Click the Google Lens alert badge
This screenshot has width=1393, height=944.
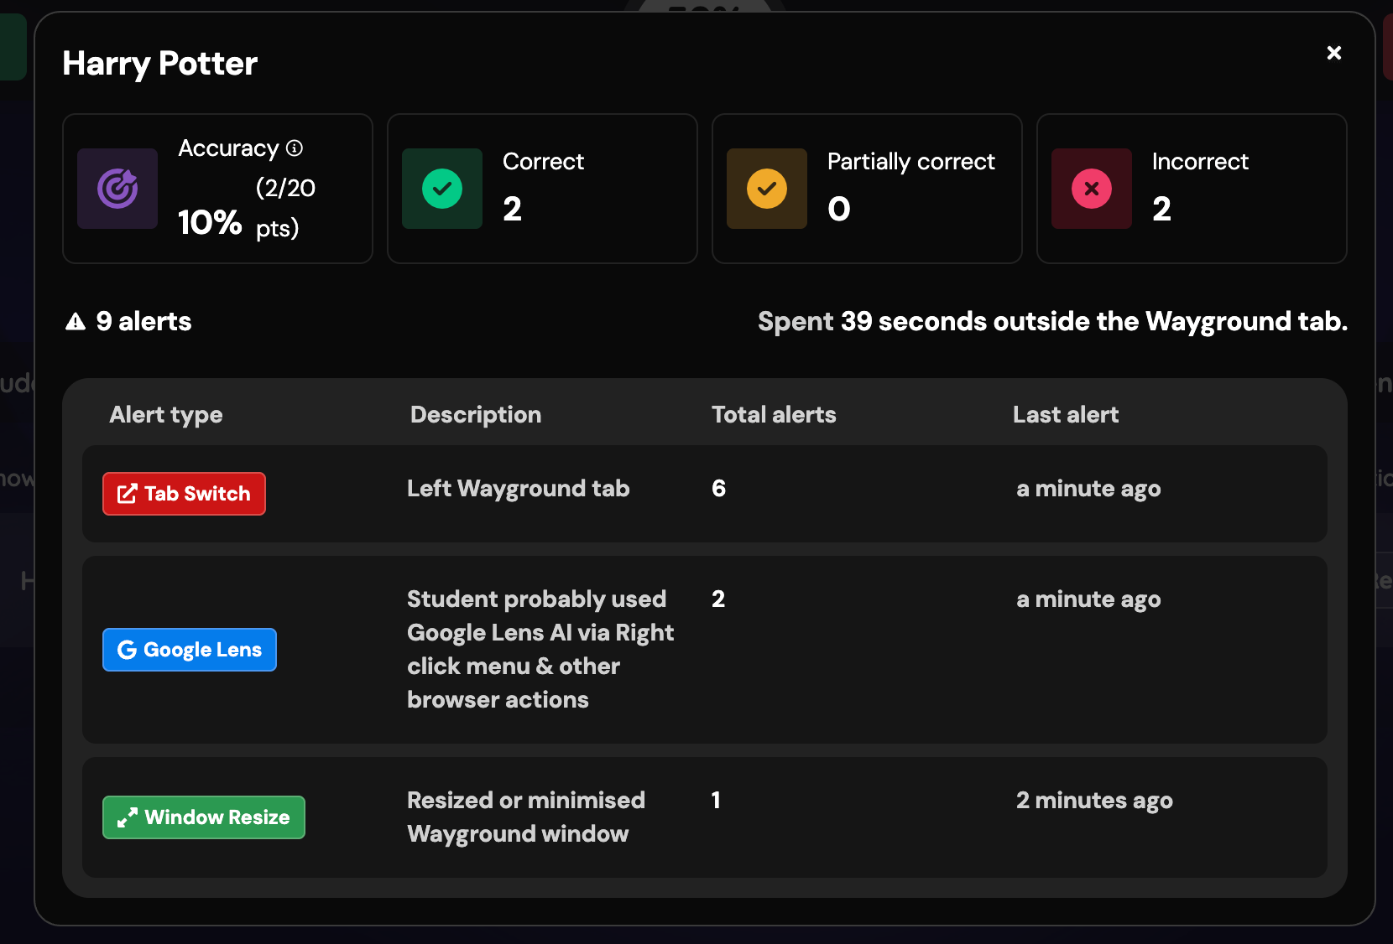[190, 650]
